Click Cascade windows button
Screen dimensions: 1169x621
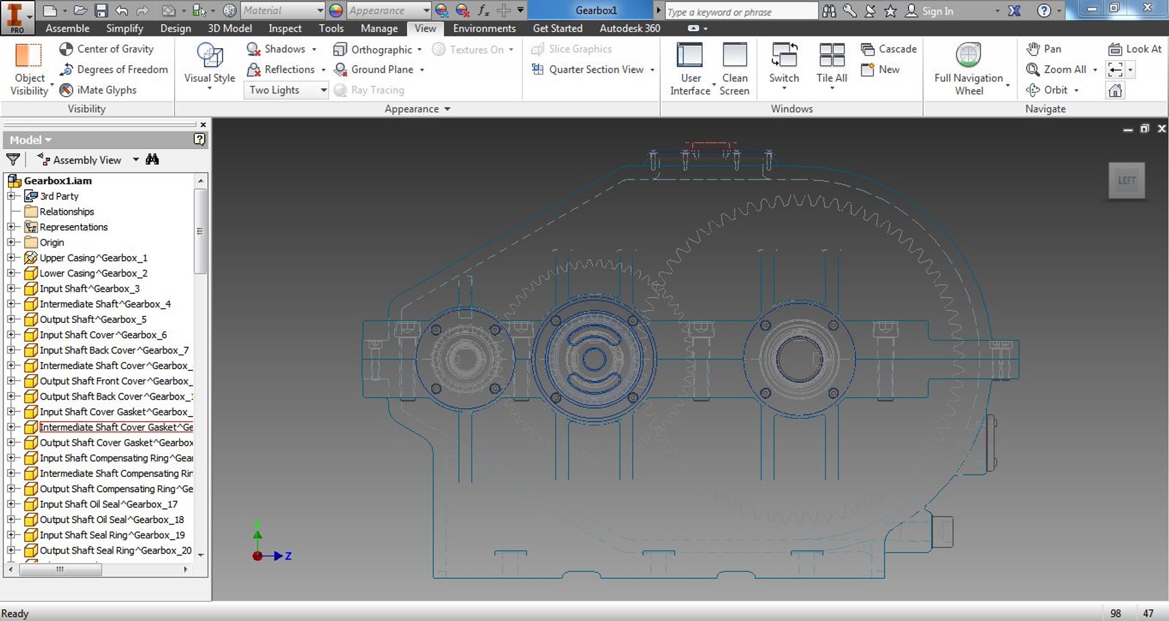point(889,49)
